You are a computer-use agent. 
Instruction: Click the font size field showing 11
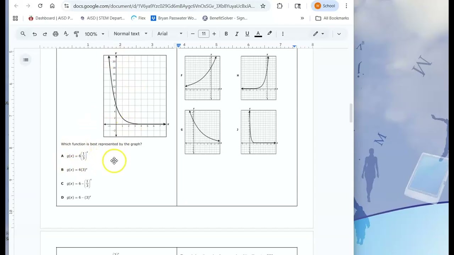point(204,34)
